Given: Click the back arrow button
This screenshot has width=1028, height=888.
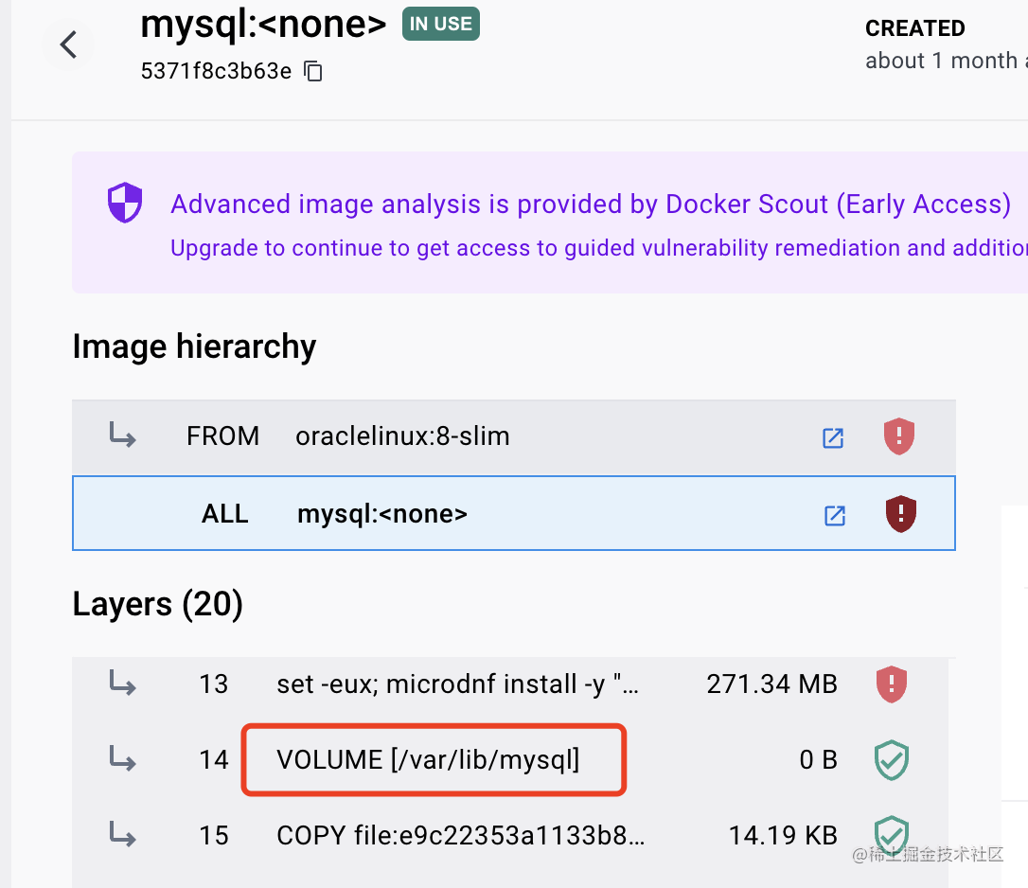Looking at the screenshot, I should pos(68,44).
